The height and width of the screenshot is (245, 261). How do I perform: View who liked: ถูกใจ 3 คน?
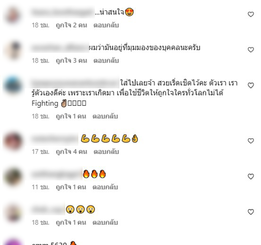pyautogui.click(x=71, y=61)
